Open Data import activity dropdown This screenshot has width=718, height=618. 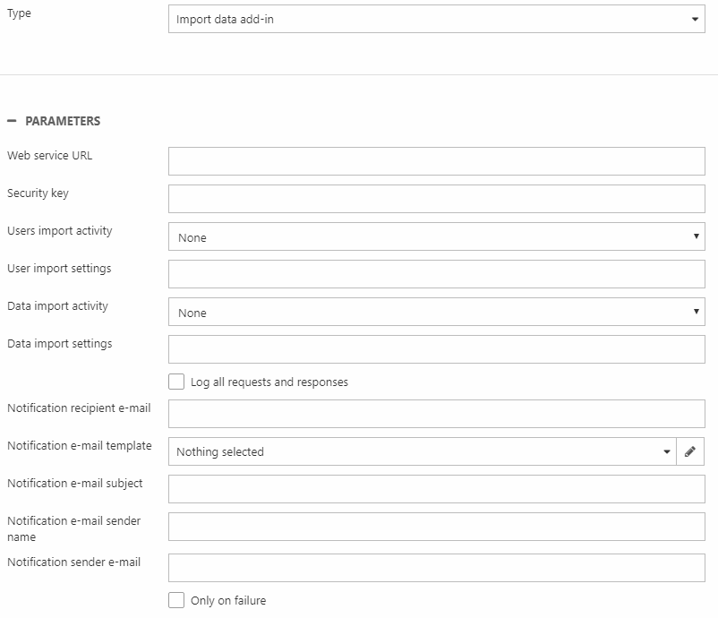[436, 312]
